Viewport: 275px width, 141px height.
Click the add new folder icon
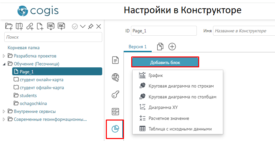[x=9, y=26]
